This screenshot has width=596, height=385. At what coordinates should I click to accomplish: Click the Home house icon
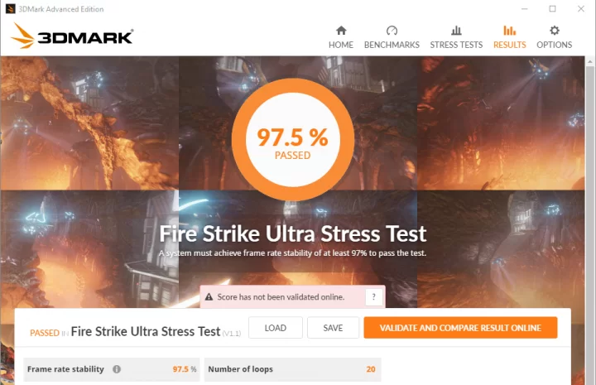[341, 30]
